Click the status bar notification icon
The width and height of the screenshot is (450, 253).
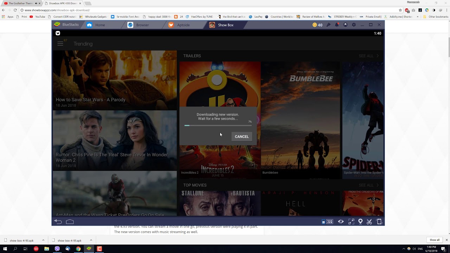coord(58,33)
